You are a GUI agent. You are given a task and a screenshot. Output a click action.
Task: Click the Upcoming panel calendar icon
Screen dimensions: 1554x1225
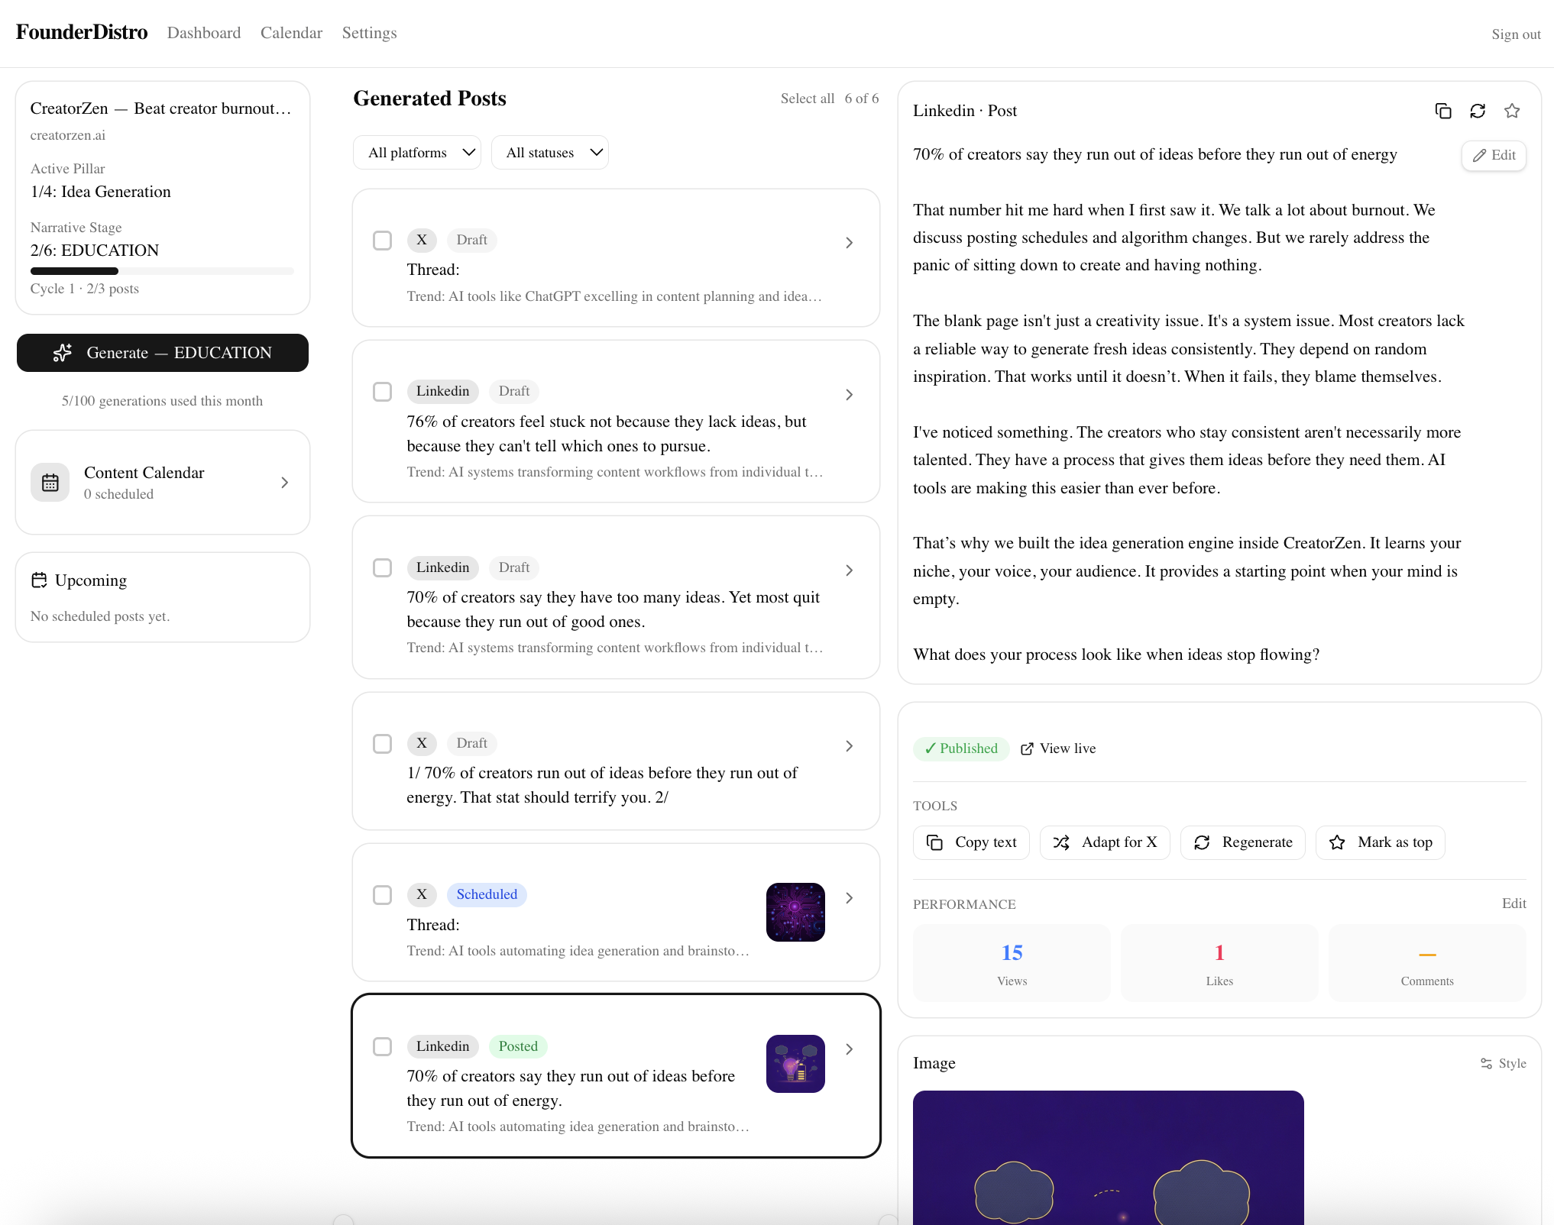point(40,580)
